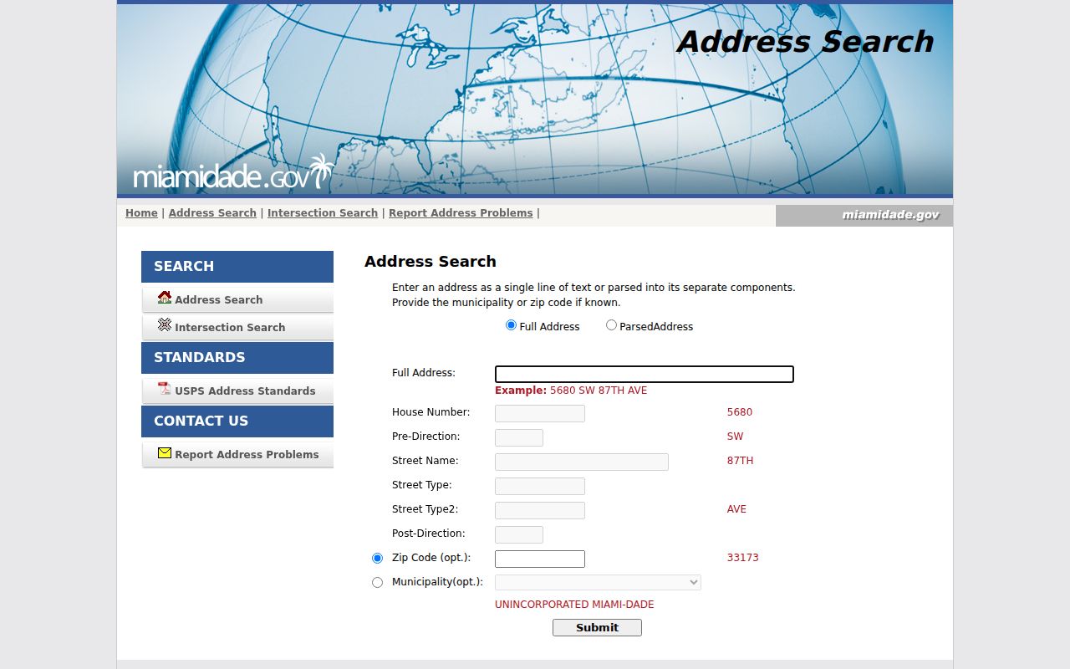
Task: Click the Pre-Direction field
Action: pos(519,437)
